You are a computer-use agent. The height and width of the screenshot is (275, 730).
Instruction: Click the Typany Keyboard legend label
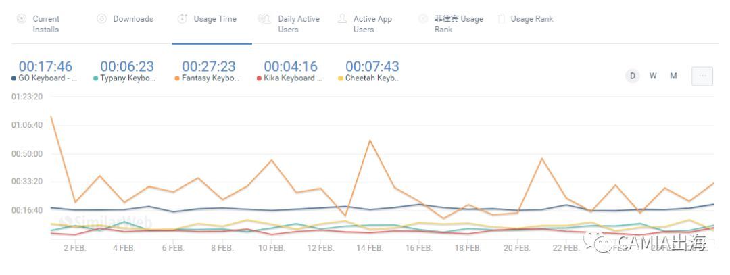[128, 78]
